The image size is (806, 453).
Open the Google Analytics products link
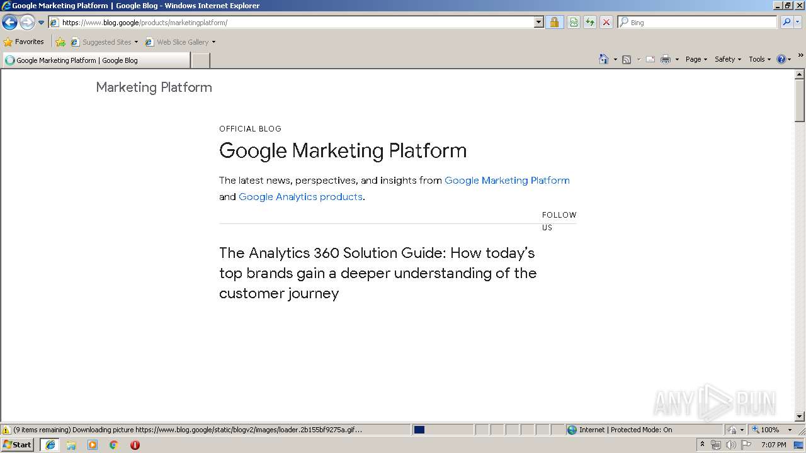click(x=300, y=197)
